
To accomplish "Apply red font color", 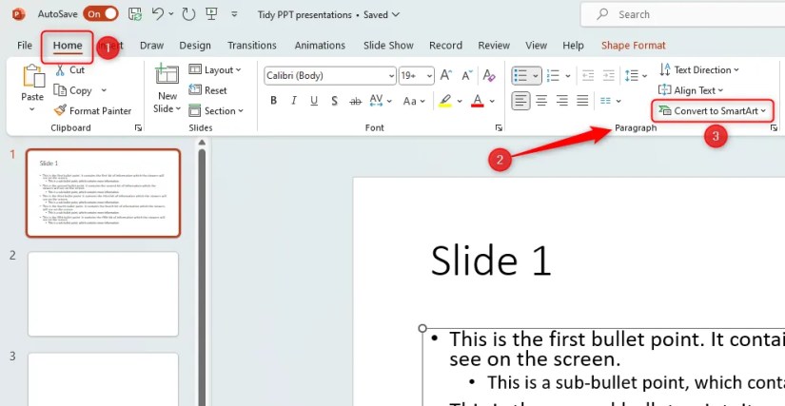I will coord(478,101).
